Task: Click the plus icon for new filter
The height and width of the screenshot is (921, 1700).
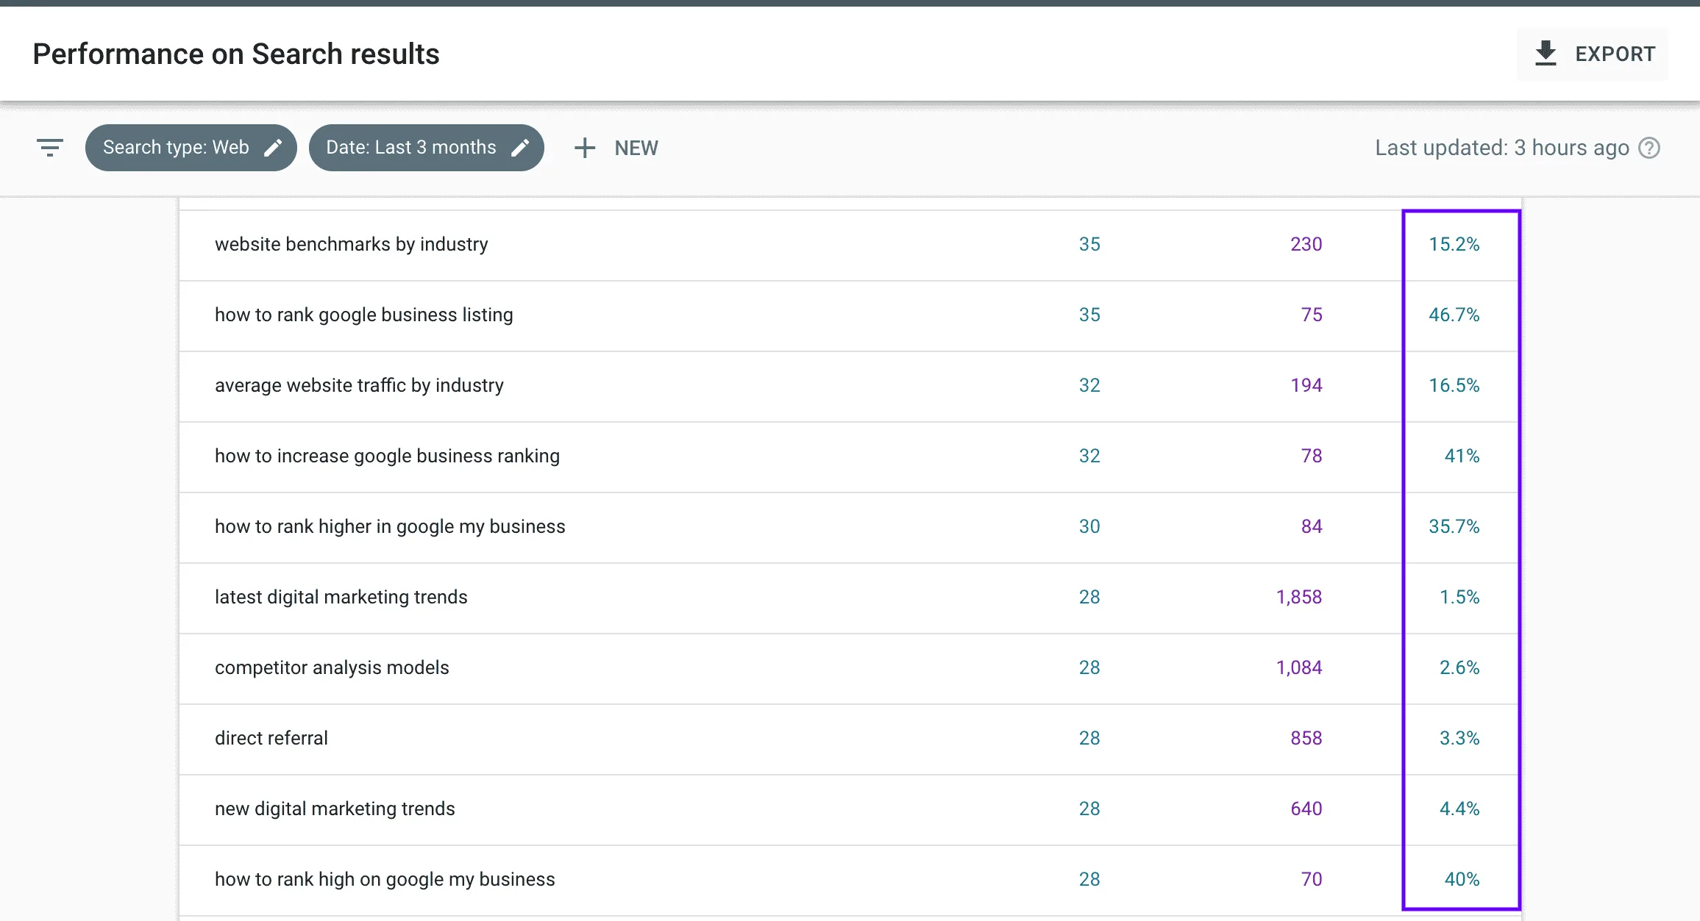Action: pos(585,148)
